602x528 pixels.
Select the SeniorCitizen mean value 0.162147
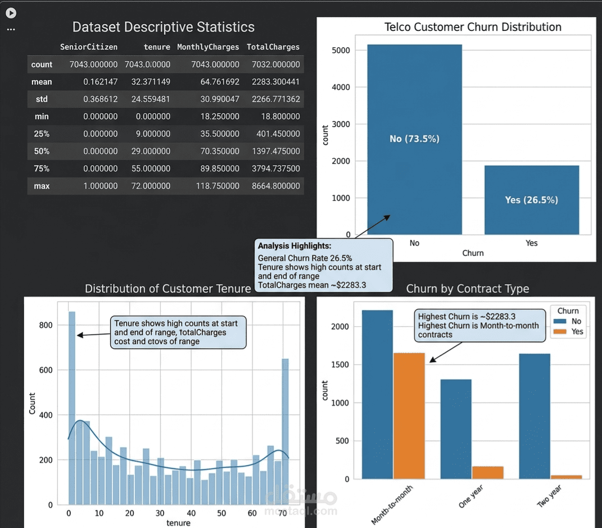[x=100, y=82]
